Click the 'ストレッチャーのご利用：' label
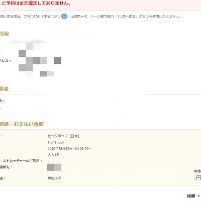 tap(22, 161)
